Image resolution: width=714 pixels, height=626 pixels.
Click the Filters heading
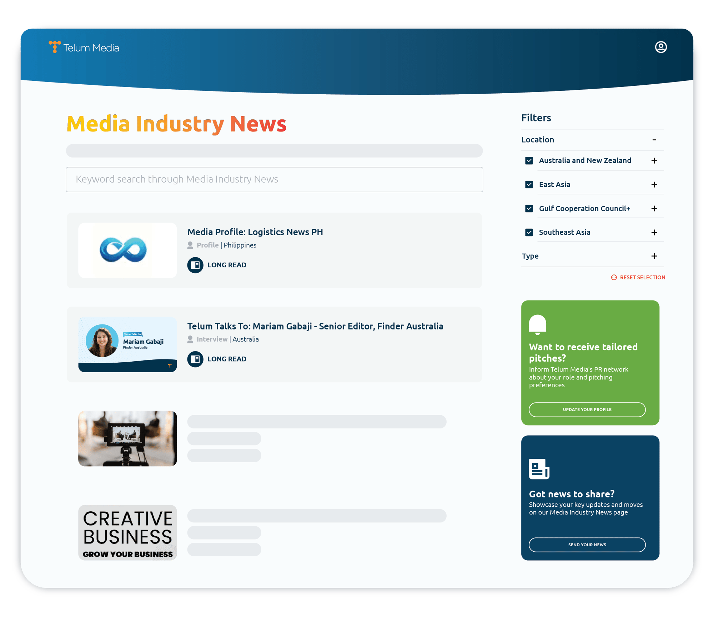click(x=536, y=118)
